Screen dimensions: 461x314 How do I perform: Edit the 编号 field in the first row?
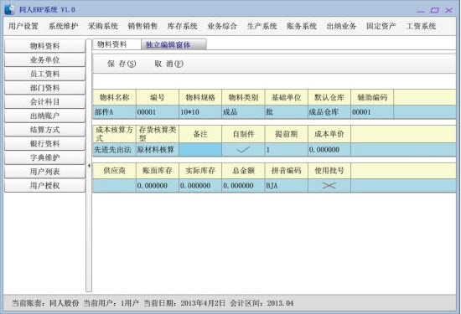tap(158, 112)
